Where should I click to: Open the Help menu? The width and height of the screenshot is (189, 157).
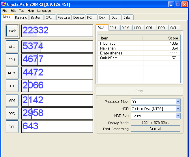(x=31, y=11)
